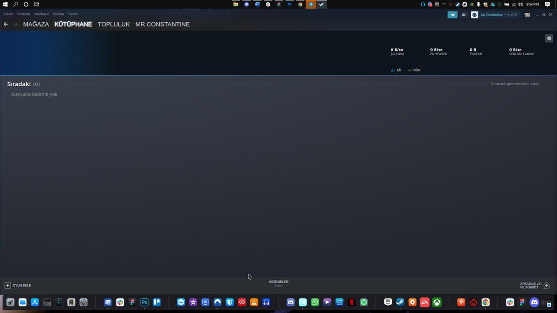Open the Xbox app from the taskbar
Viewport: 557px width, 313px height.
pos(437,302)
